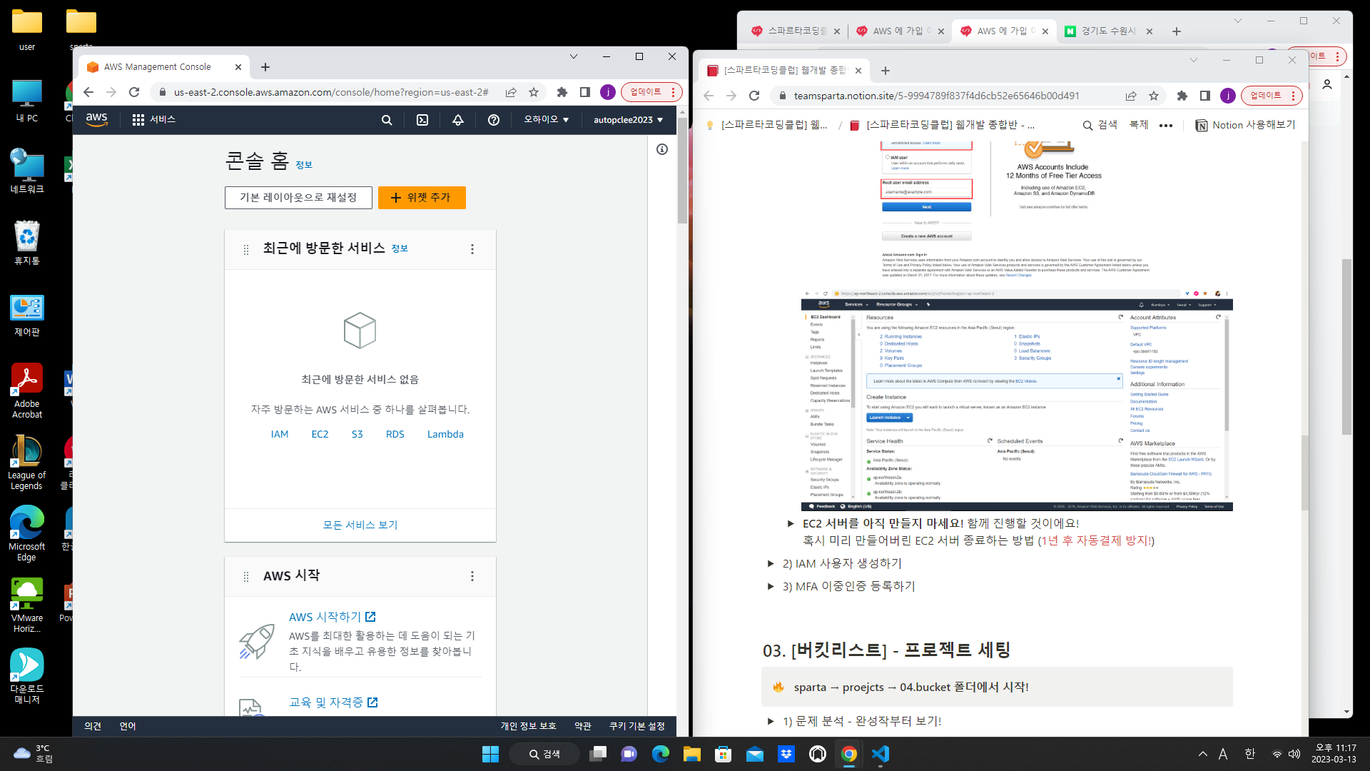Expand the 1) 문제 분석 toggle
The image size is (1370, 771).
click(x=771, y=722)
